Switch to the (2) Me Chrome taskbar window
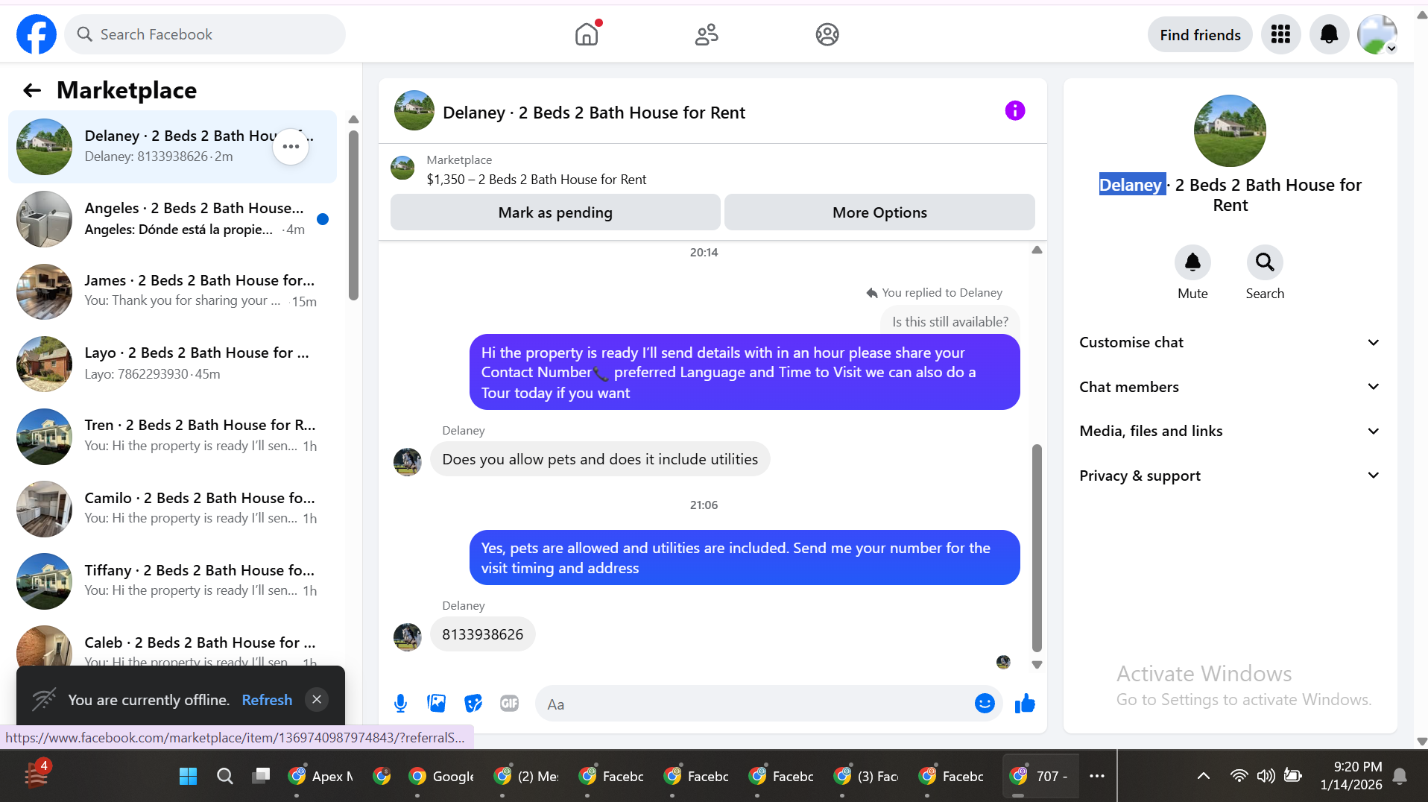This screenshot has height=802, width=1428. point(526,776)
